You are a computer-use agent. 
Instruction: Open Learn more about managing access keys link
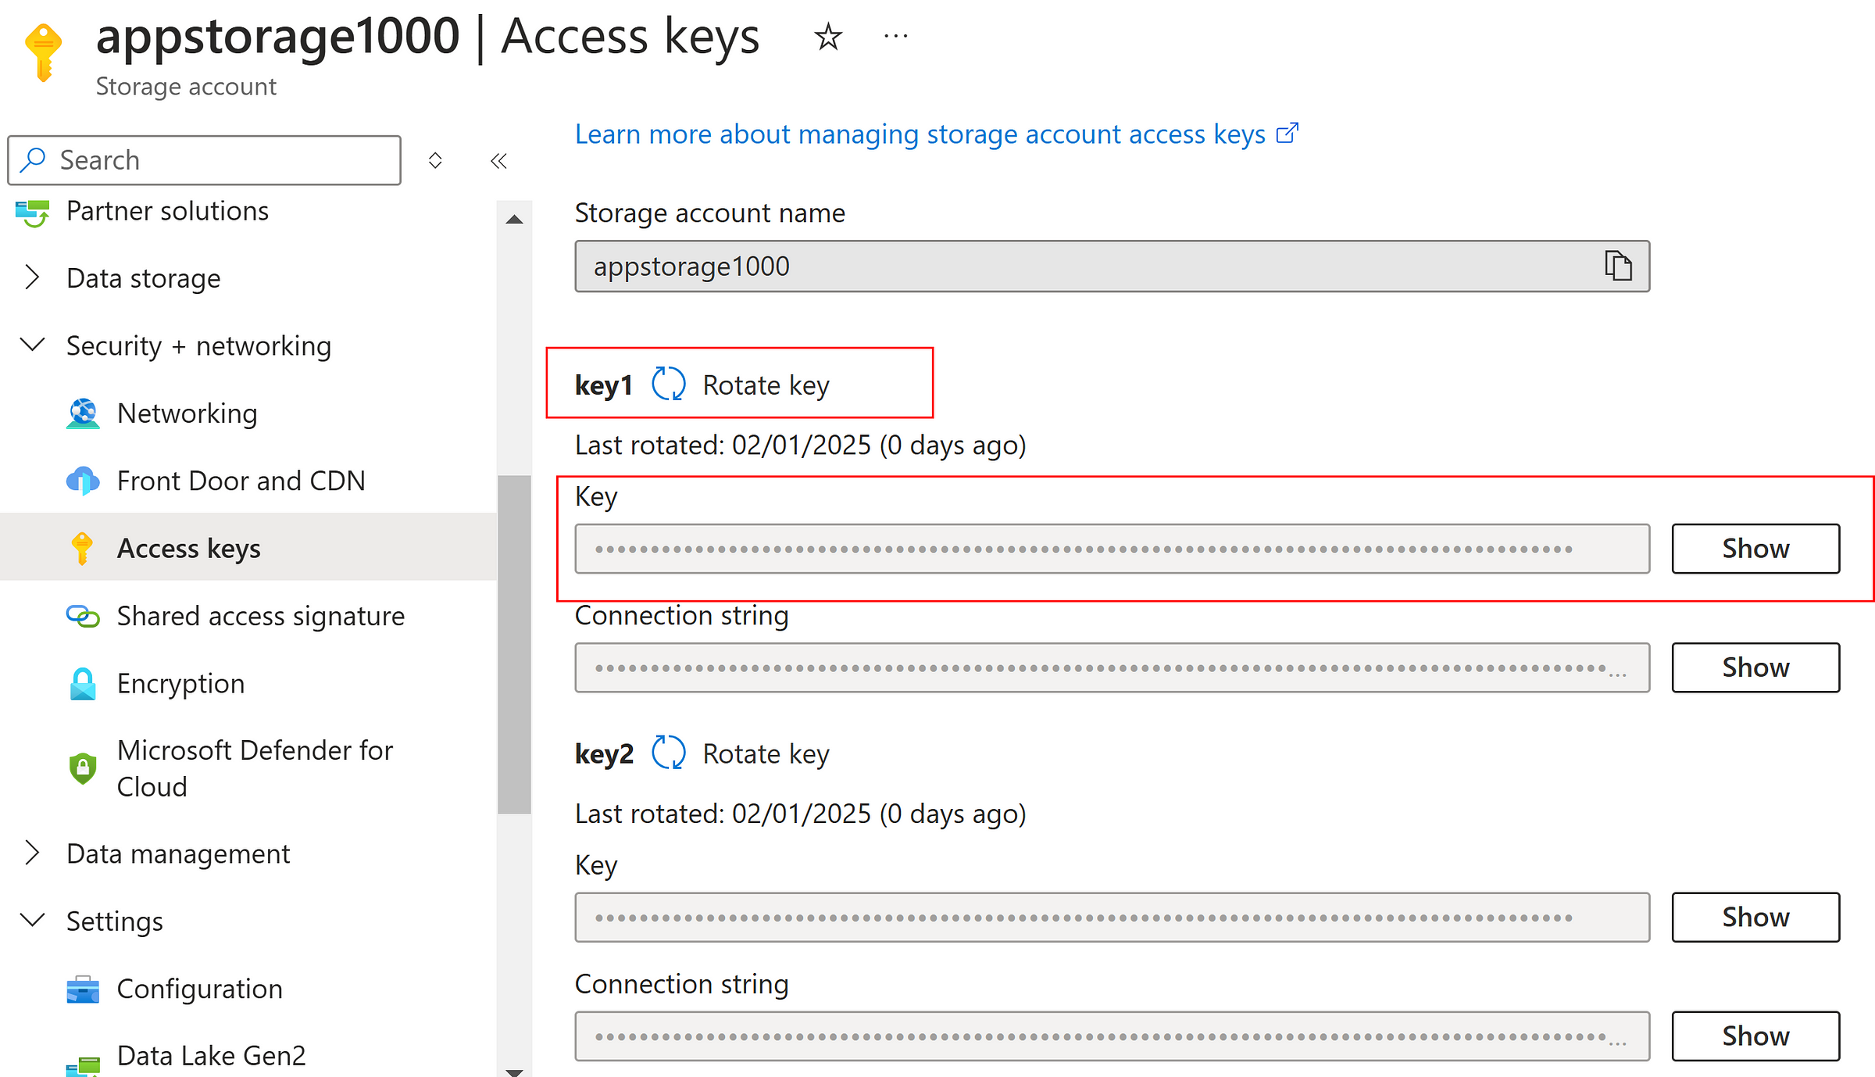[x=920, y=134]
